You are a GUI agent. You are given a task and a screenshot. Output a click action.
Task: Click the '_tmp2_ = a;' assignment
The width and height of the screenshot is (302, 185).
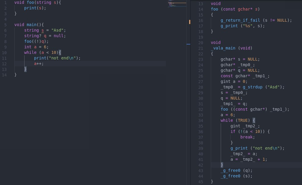(244, 154)
